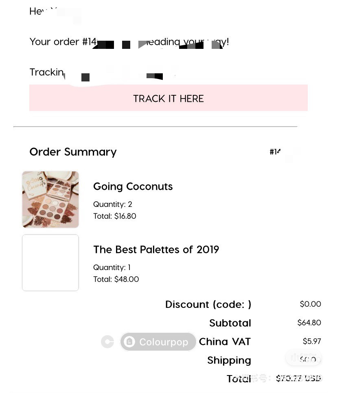Image resolution: width=337 pixels, height=393 pixels.
Task: Click the shop icon inside Colourpop tag
Action: click(129, 342)
